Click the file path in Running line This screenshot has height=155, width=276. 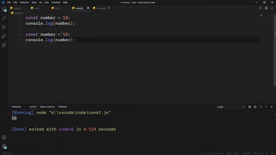click(x=80, y=113)
